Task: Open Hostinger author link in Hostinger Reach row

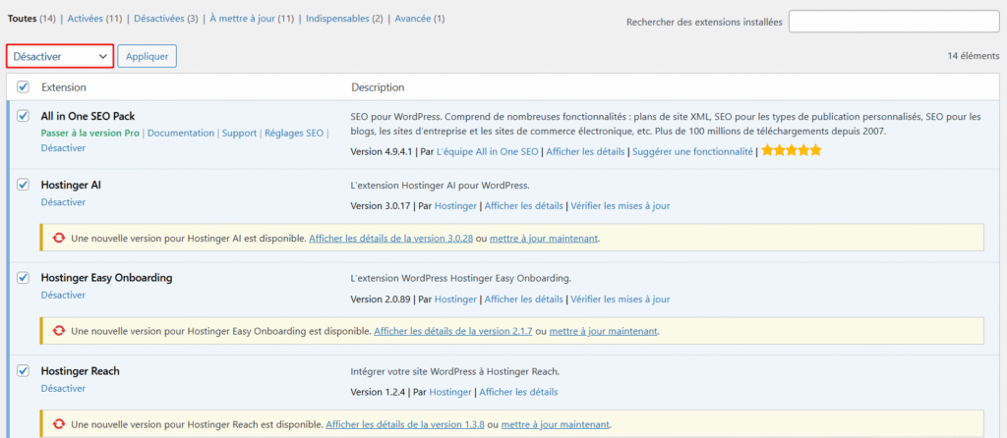Action: coord(450,392)
